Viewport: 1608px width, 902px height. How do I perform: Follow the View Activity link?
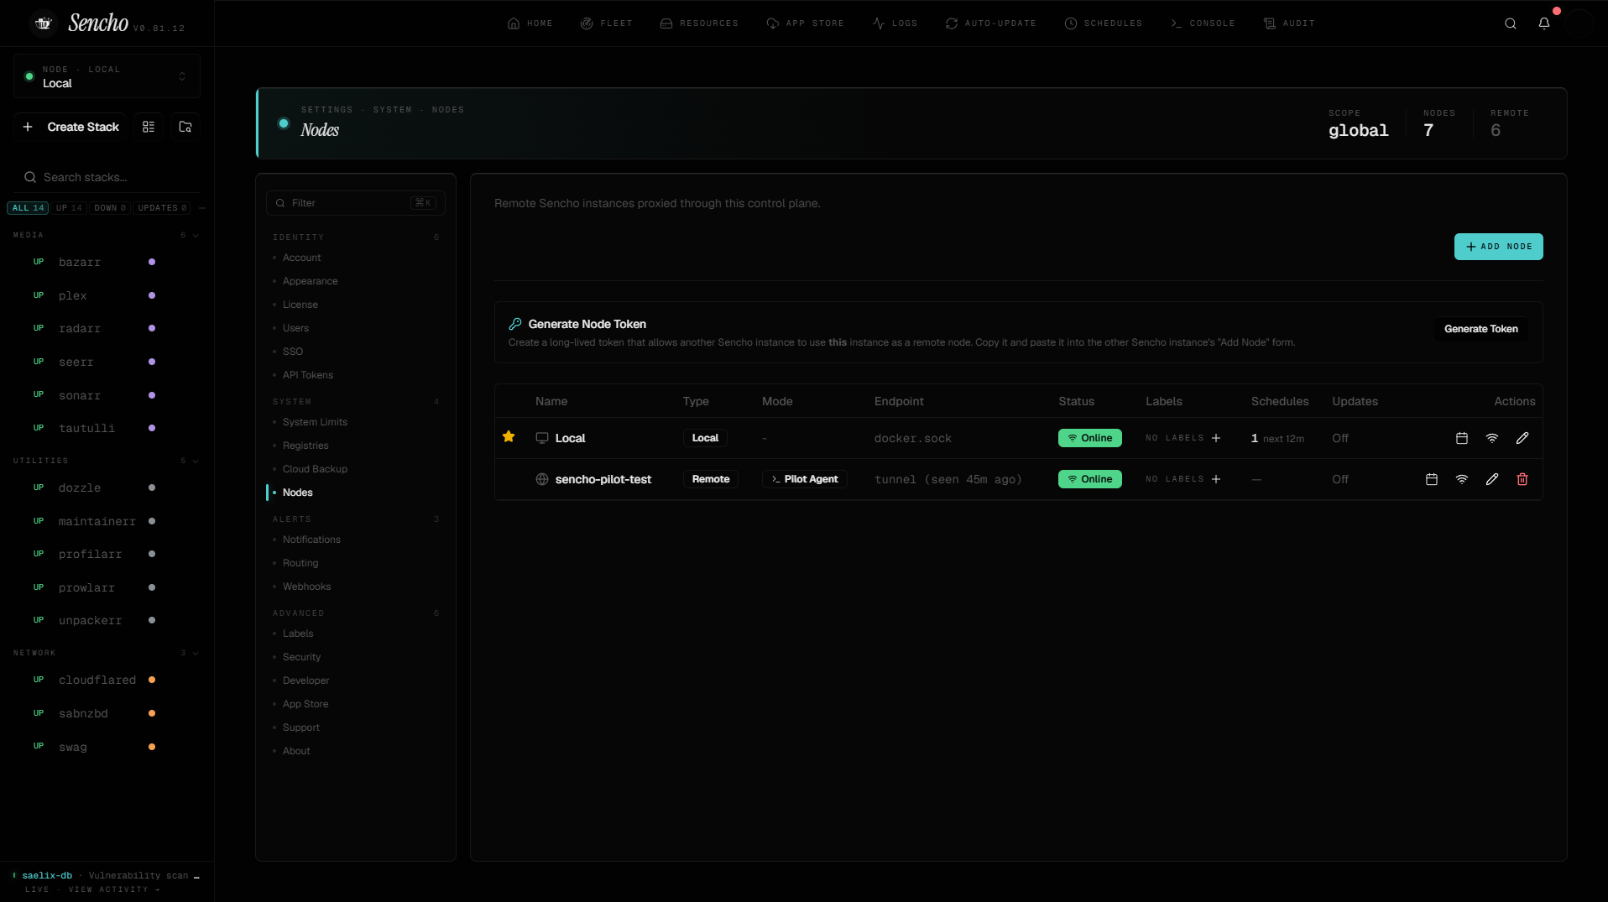click(x=114, y=889)
